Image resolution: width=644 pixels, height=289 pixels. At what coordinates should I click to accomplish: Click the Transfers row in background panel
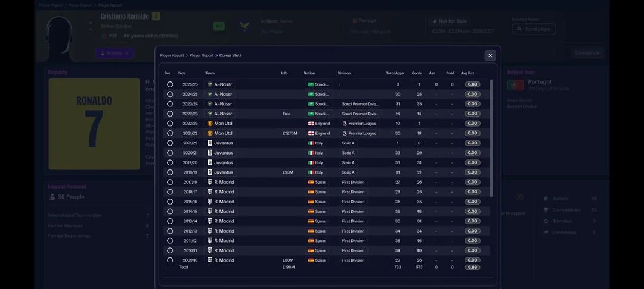pos(570,221)
